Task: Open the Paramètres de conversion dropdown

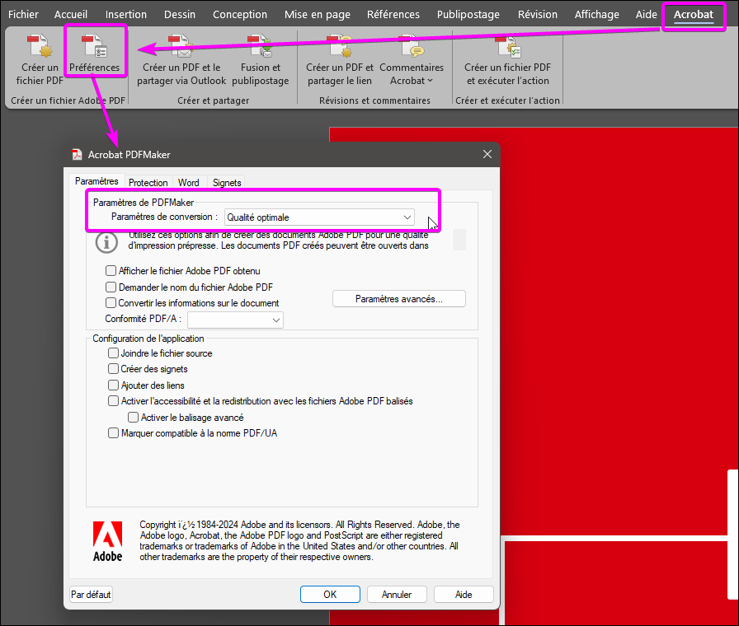Action: tap(407, 217)
